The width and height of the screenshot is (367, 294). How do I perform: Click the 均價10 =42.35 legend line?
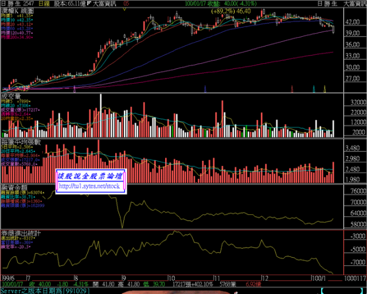(17, 20)
